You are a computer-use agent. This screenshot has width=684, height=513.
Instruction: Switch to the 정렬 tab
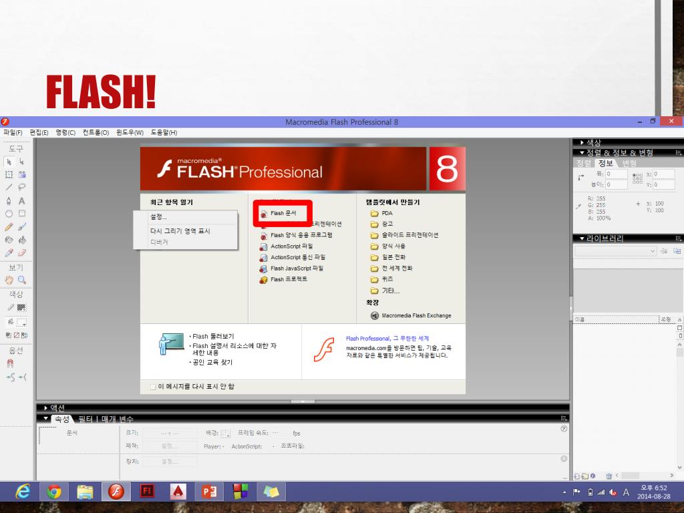(584, 163)
